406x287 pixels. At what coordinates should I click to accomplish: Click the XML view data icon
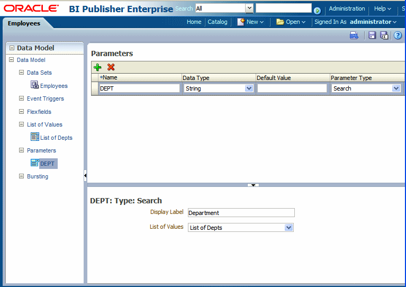[x=354, y=35]
